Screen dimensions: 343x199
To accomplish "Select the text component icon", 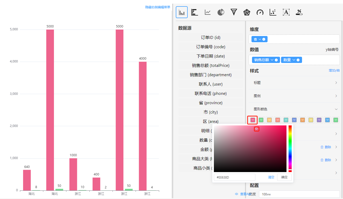I will pyautogui.click(x=286, y=12).
